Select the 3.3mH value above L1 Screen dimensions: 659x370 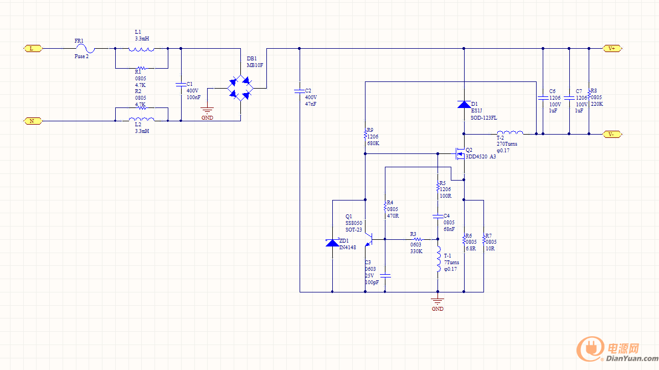pyautogui.click(x=142, y=38)
